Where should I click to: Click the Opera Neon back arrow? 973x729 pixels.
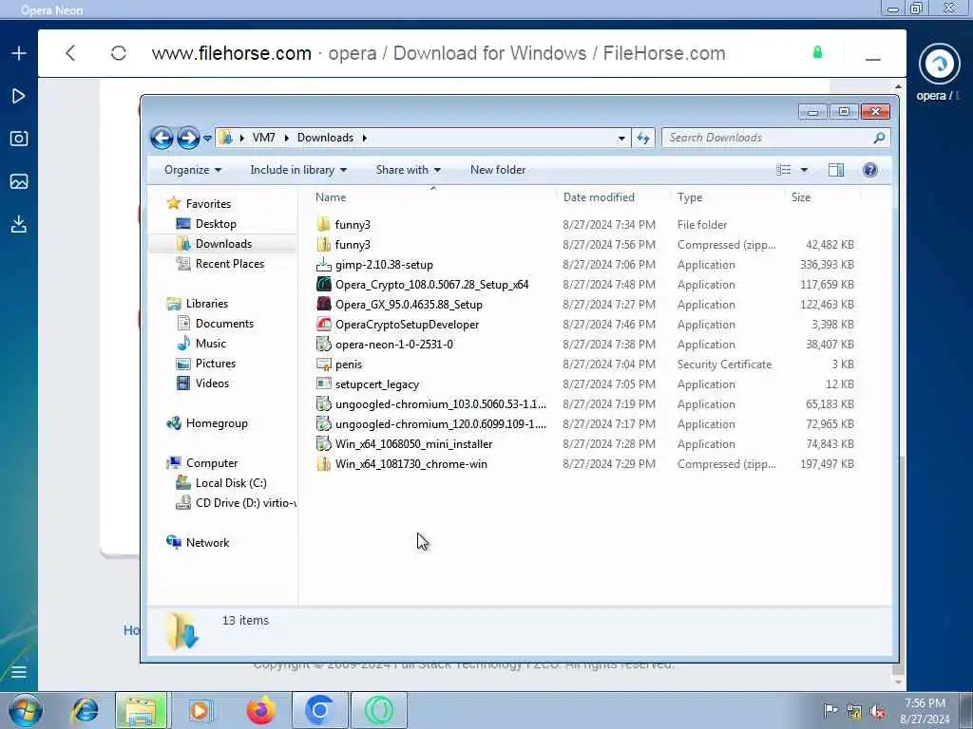pos(70,53)
